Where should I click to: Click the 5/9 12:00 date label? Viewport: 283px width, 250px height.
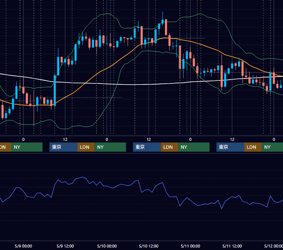click(65, 246)
